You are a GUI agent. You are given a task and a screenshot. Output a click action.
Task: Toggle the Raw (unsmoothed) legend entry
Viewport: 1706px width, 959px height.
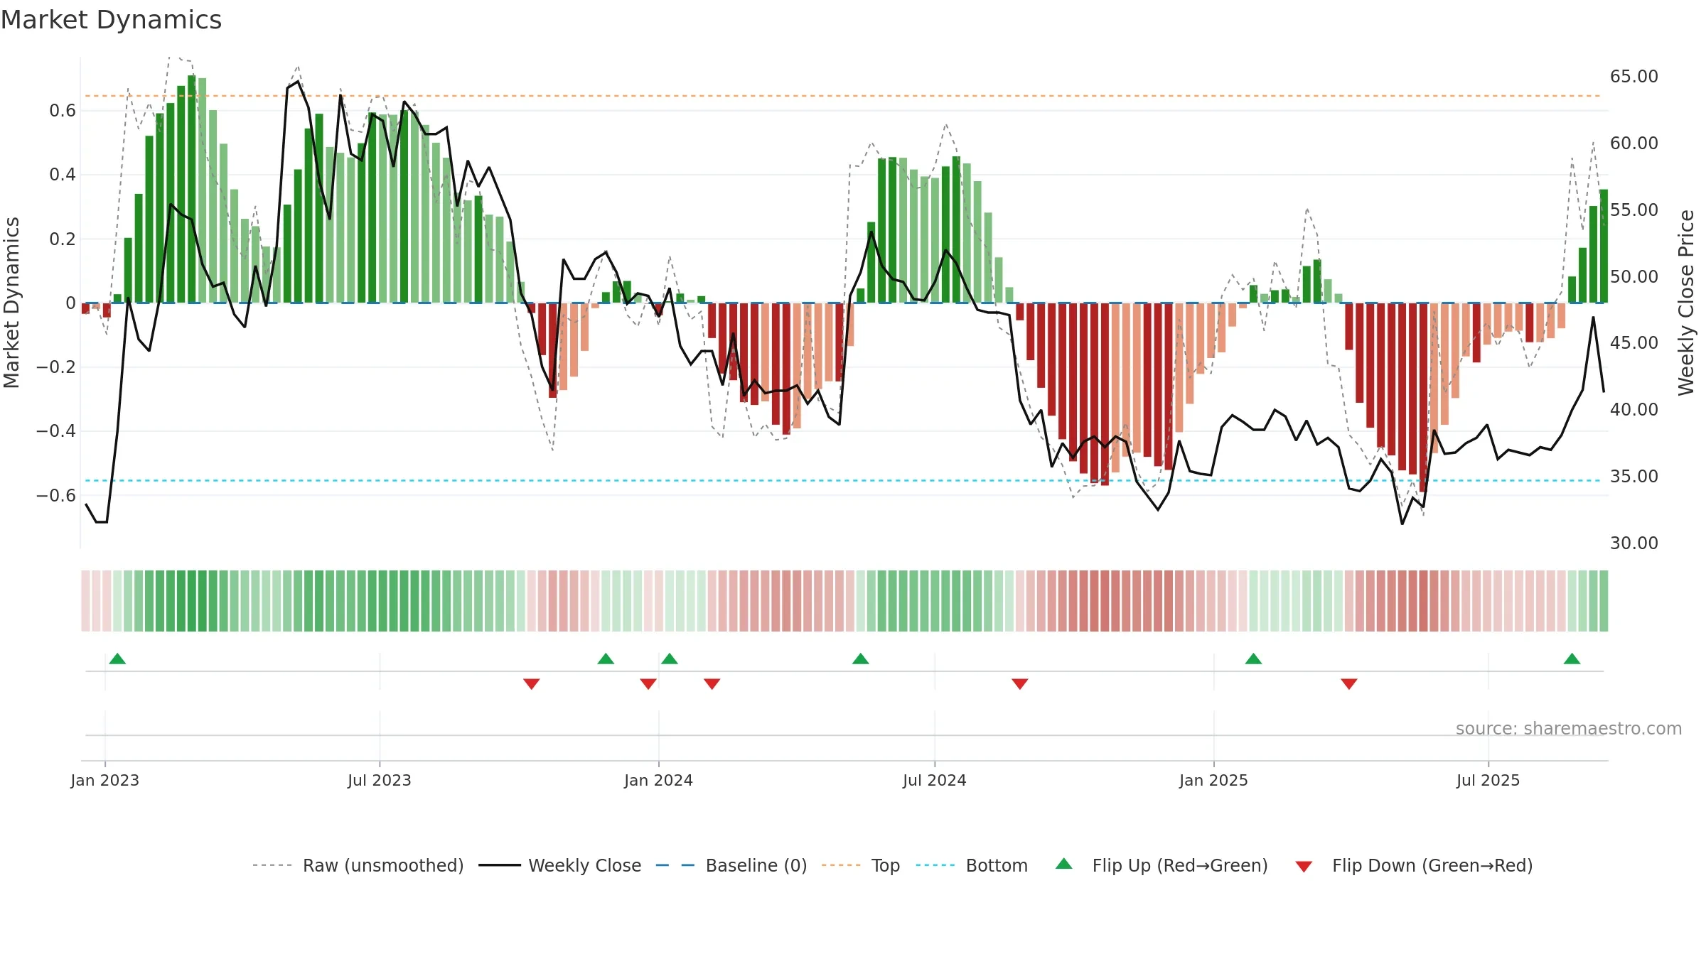click(x=358, y=865)
